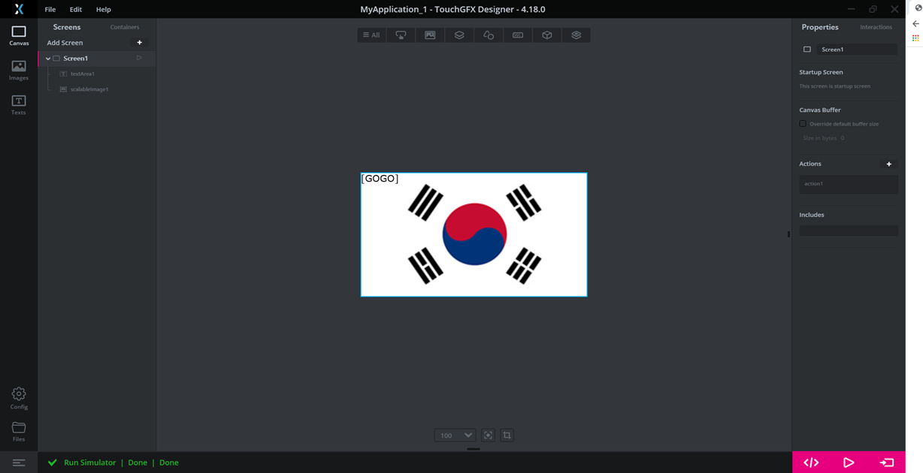Open the Files folder in sidebar
Viewport: 923px width, 473px height.
point(19,432)
